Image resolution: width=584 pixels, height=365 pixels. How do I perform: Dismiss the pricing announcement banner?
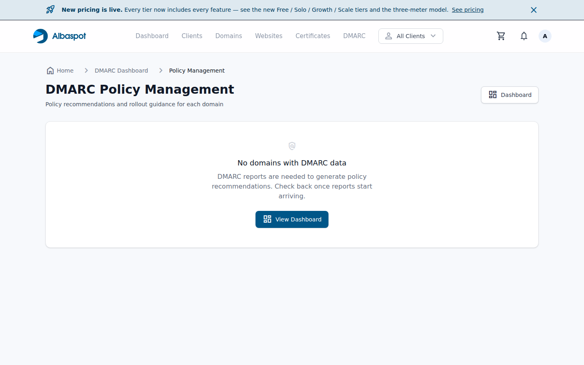click(x=534, y=10)
